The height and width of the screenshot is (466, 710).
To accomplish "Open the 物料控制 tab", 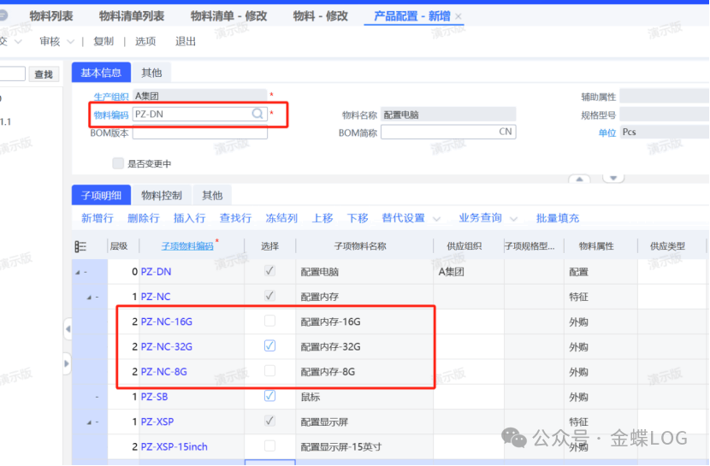I will (161, 195).
